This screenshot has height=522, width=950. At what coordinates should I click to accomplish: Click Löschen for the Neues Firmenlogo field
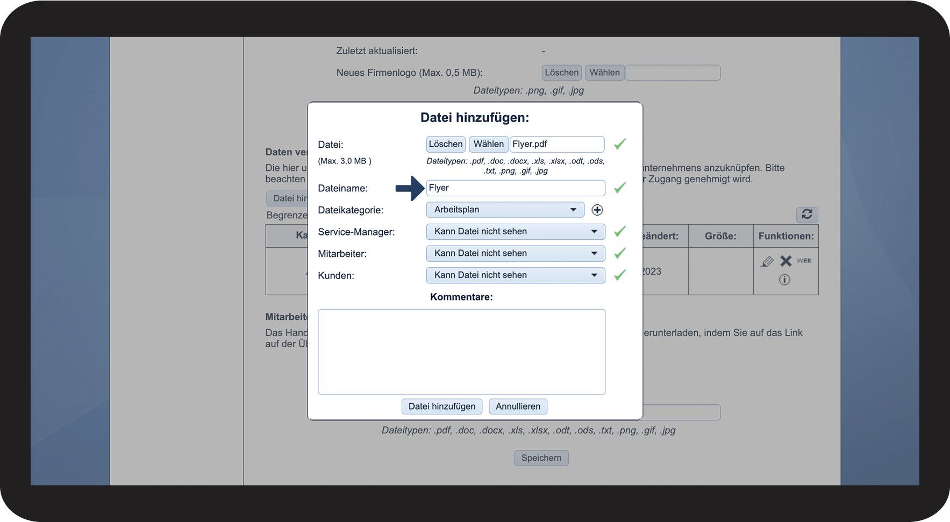pos(561,73)
